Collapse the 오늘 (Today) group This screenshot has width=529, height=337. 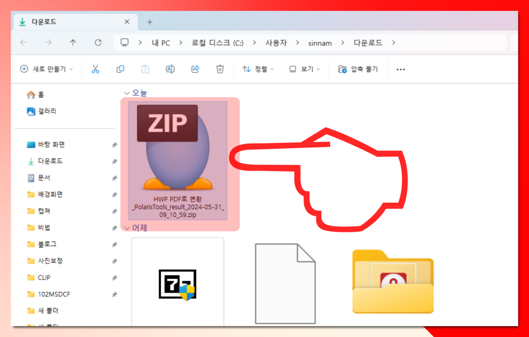point(127,93)
